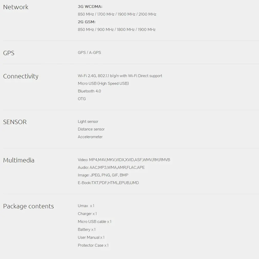Image resolution: width=259 pixels, height=259 pixels.
Task: Click the 2G GSM label
Action: click(87, 22)
